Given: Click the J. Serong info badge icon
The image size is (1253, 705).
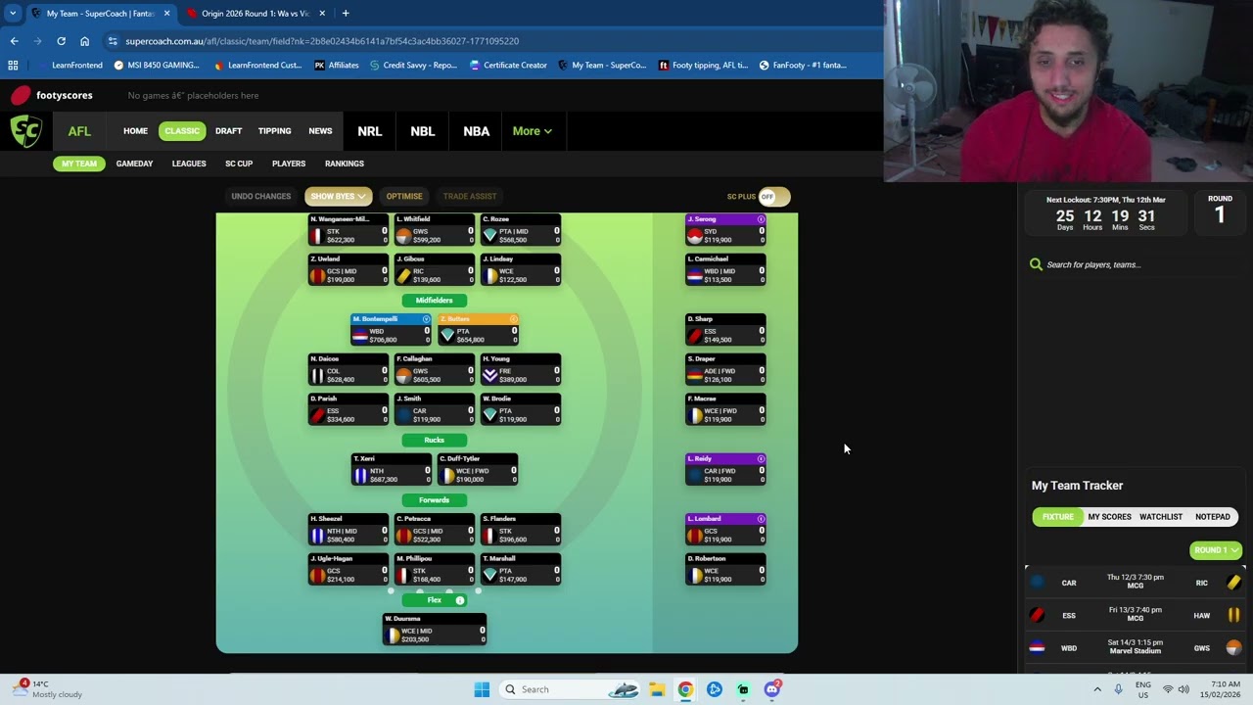Looking at the screenshot, I should (x=761, y=219).
